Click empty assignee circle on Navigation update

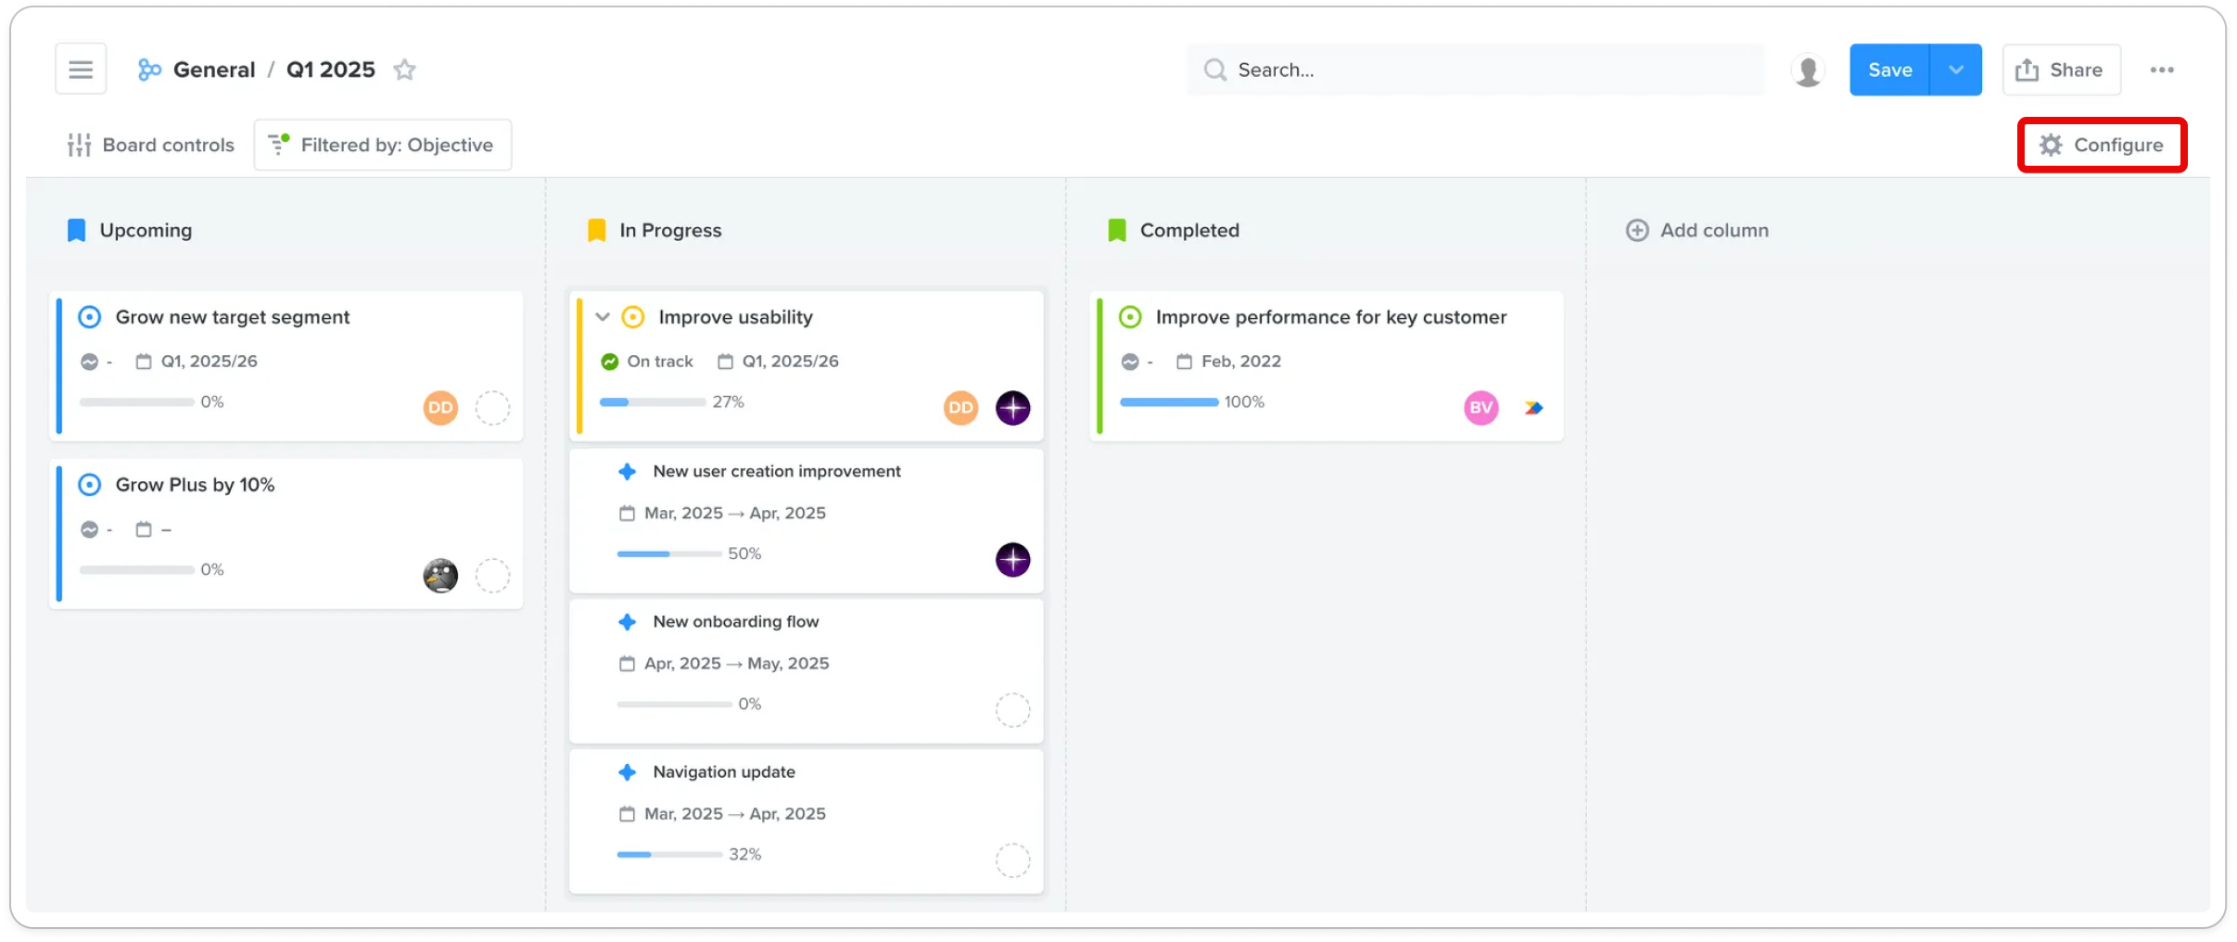pos(1013,860)
